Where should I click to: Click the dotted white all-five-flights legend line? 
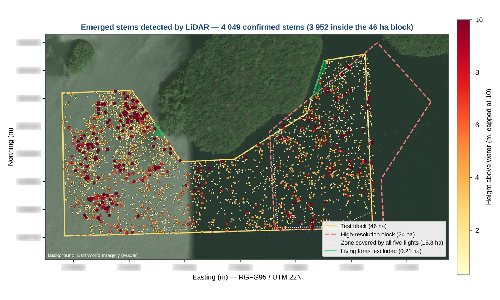(331, 243)
